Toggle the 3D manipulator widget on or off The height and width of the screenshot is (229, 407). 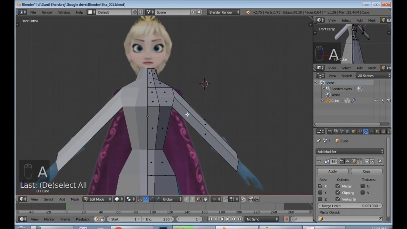click(140, 199)
